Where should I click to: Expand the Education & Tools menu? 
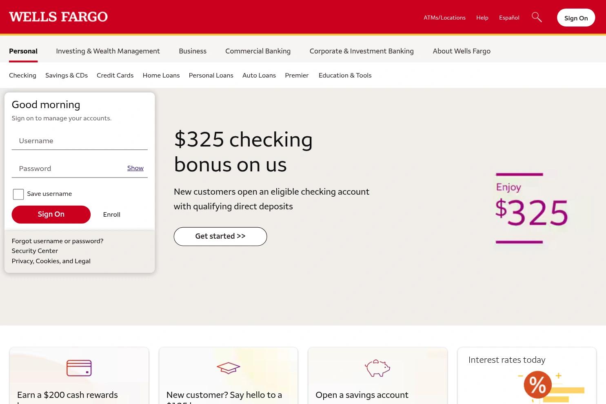(345, 75)
